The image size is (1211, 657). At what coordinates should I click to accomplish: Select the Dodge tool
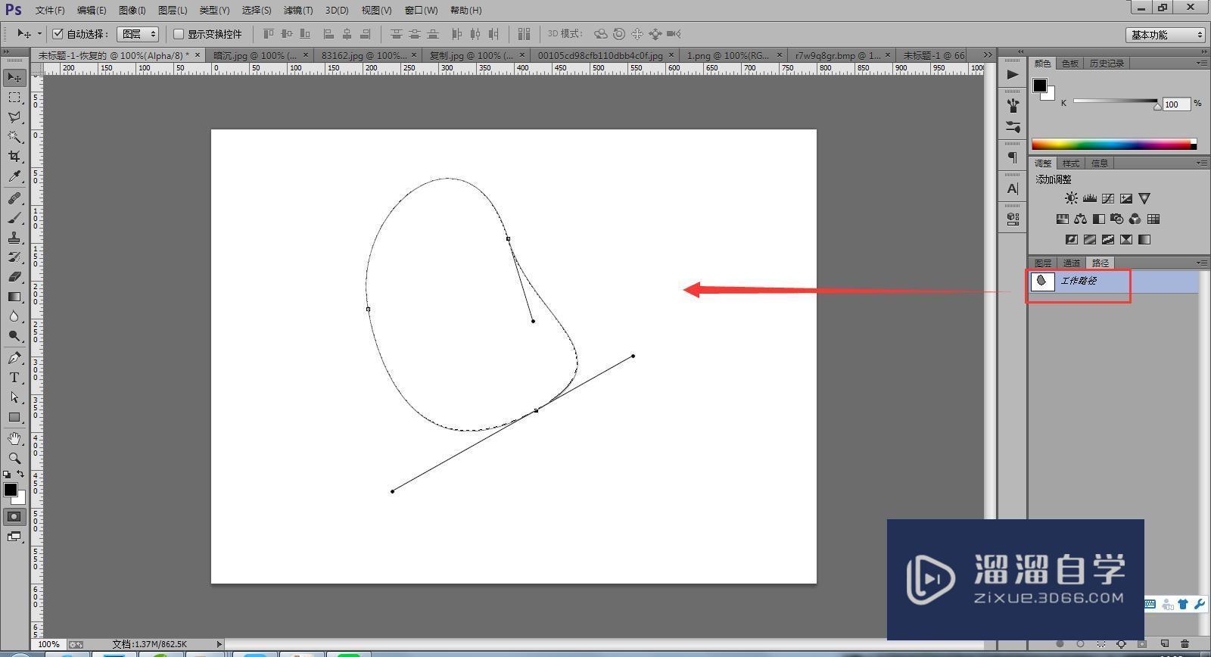14,336
